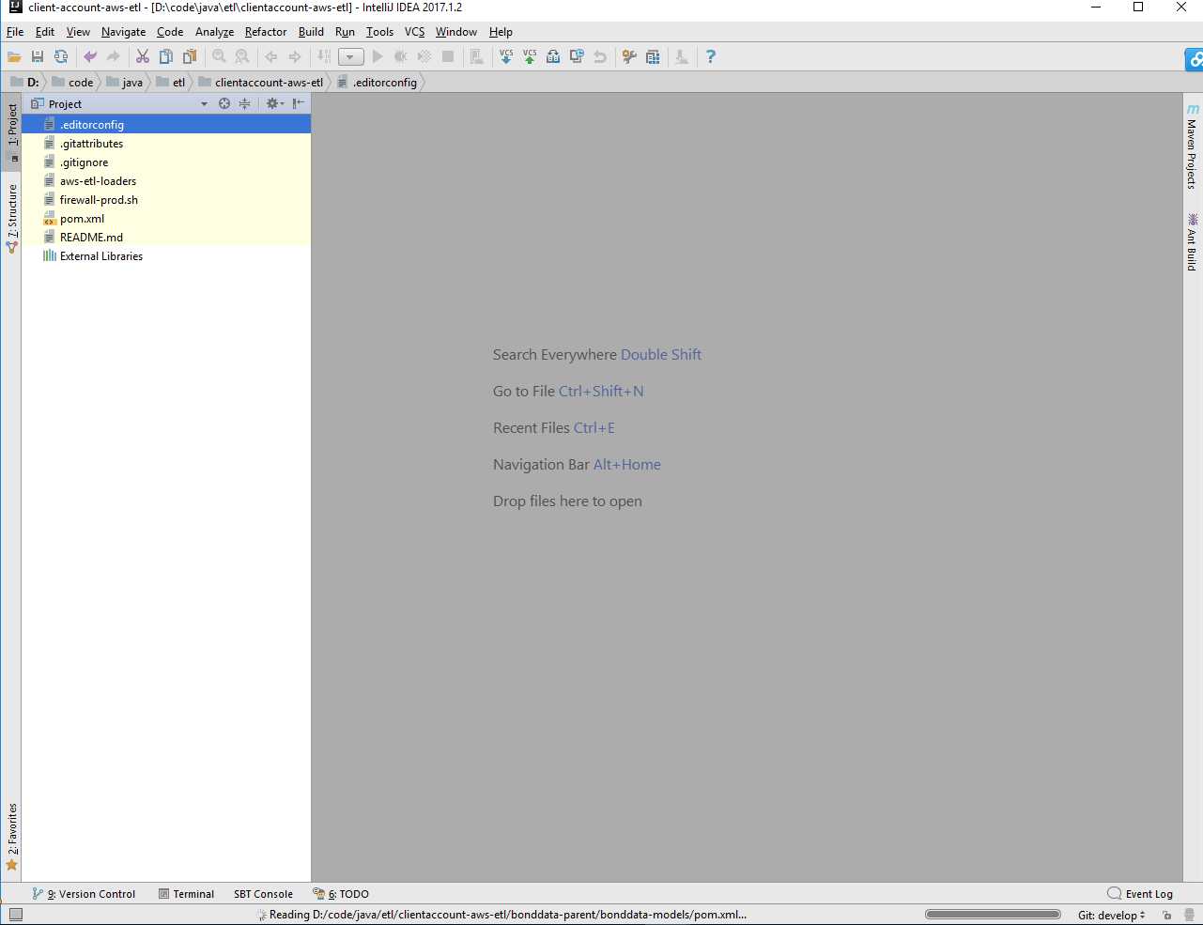Open the Refactor menu

266,32
